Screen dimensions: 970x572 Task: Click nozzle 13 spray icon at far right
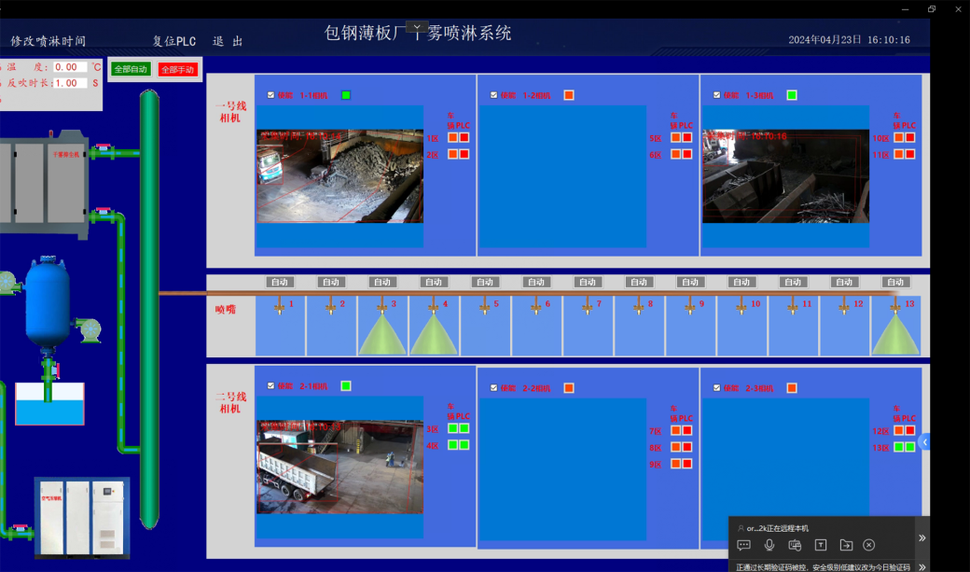click(895, 331)
